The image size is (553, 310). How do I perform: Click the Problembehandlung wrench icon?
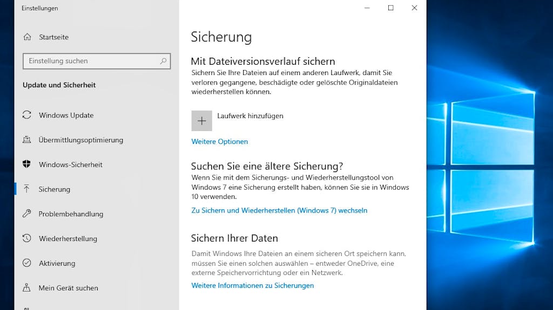(x=27, y=213)
